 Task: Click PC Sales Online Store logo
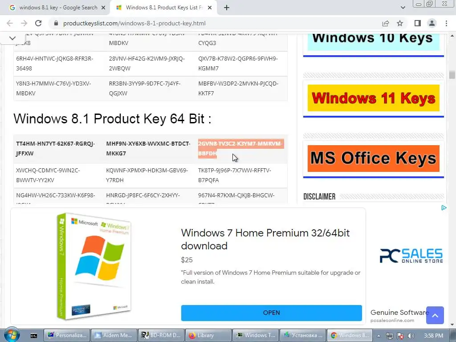click(x=411, y=256)
